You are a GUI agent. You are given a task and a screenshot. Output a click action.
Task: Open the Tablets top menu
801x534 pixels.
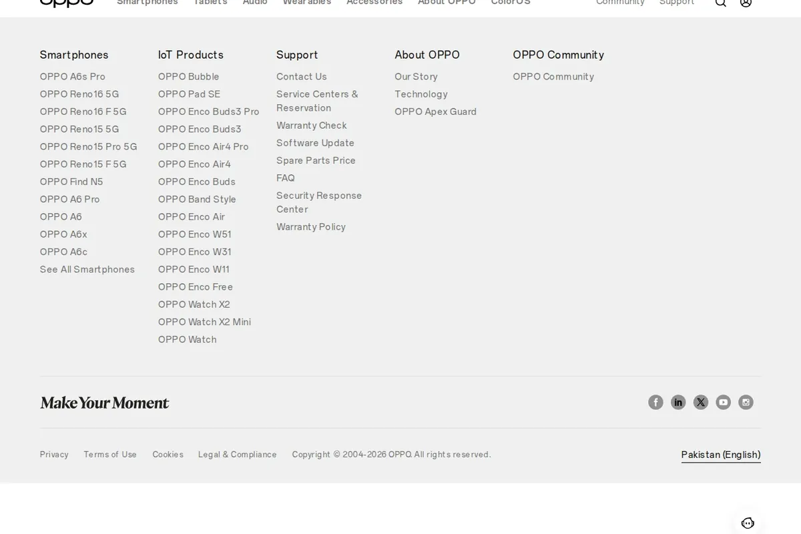tap(210, 3)
